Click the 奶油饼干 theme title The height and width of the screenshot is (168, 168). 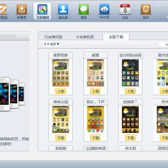pos(130,102)
